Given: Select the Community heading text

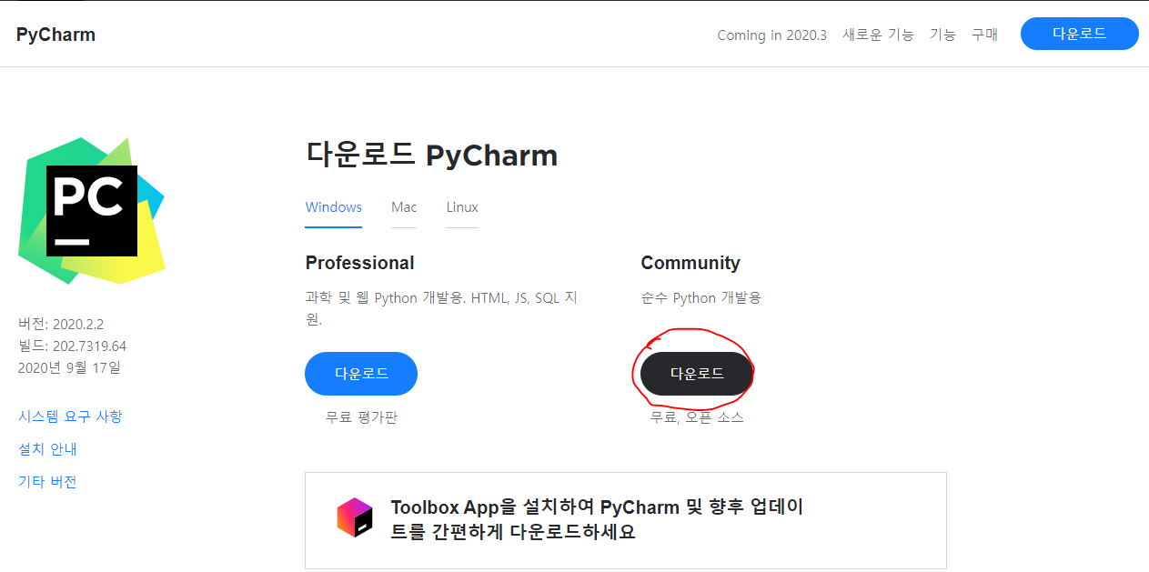Looking at the screenshot, I should tap(690, 263).
